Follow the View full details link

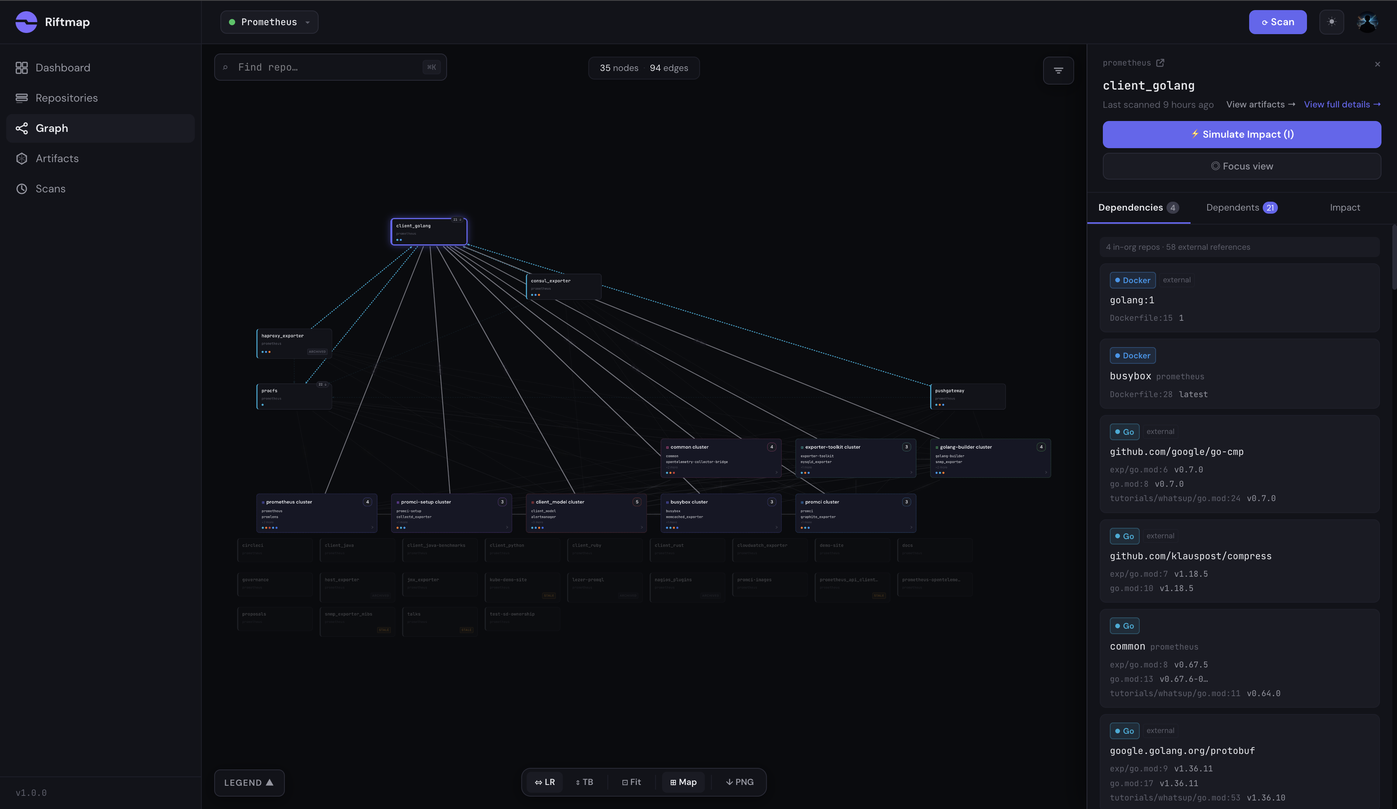pos(1342,105)
